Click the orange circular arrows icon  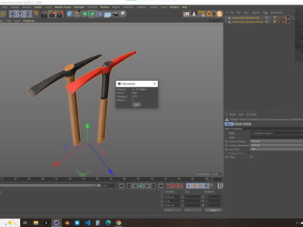pyautogui.click(x=210, y=14)
